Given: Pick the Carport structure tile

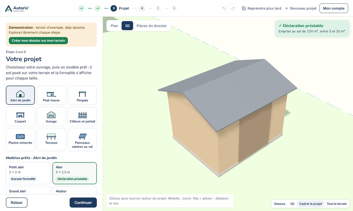Looking at the screenshot, I should (20, 116).
